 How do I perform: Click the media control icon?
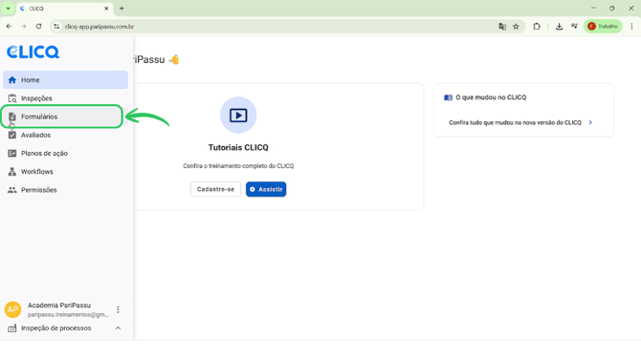point(574,27)
